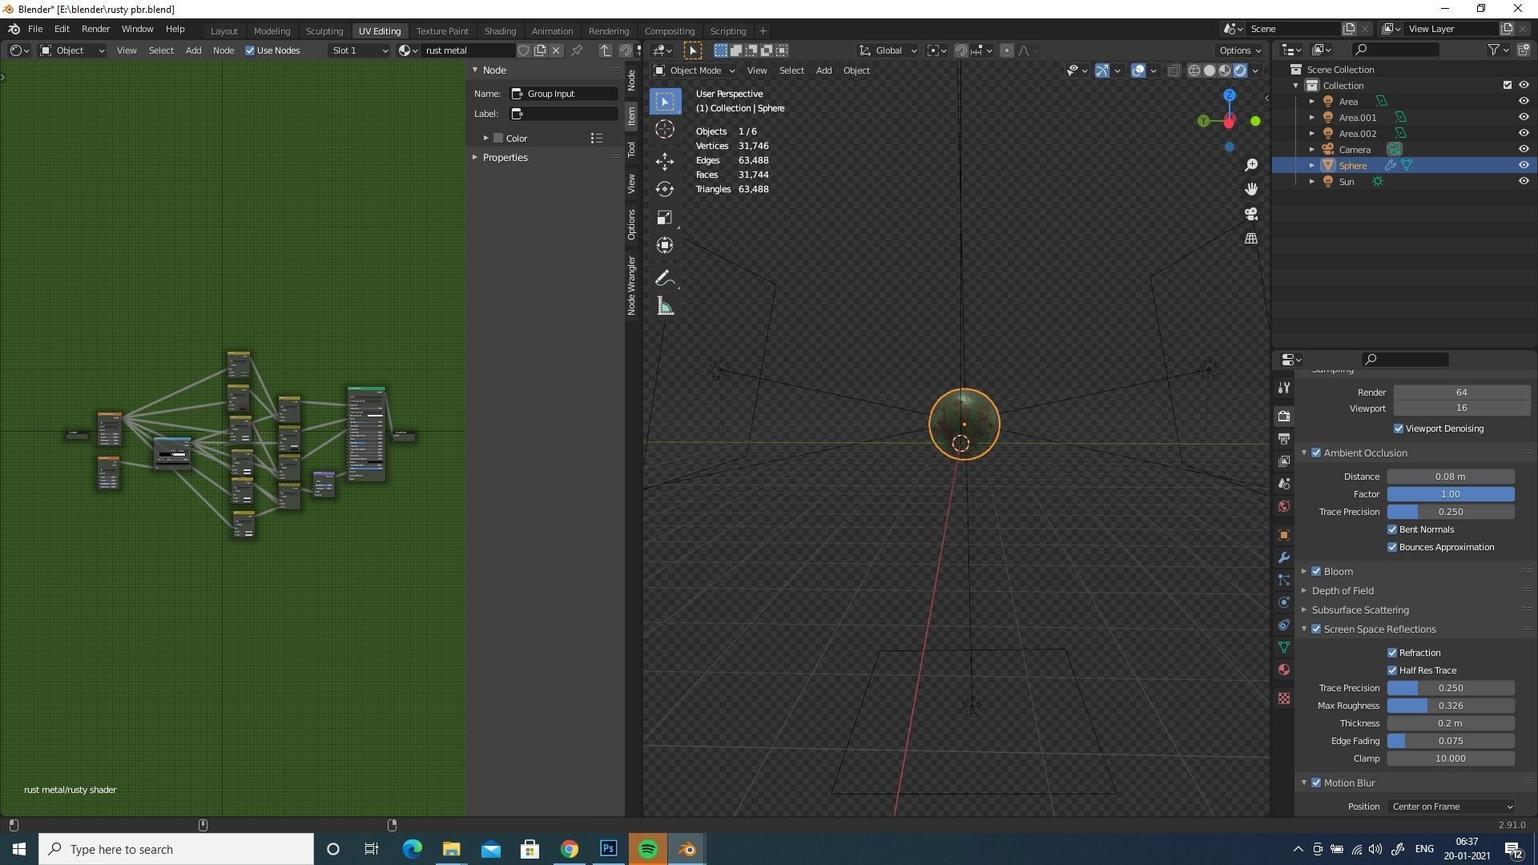This screenshot has height=865, width=1538.
Task: Switch to the Shading workspace tab
Action: point(499,31)
